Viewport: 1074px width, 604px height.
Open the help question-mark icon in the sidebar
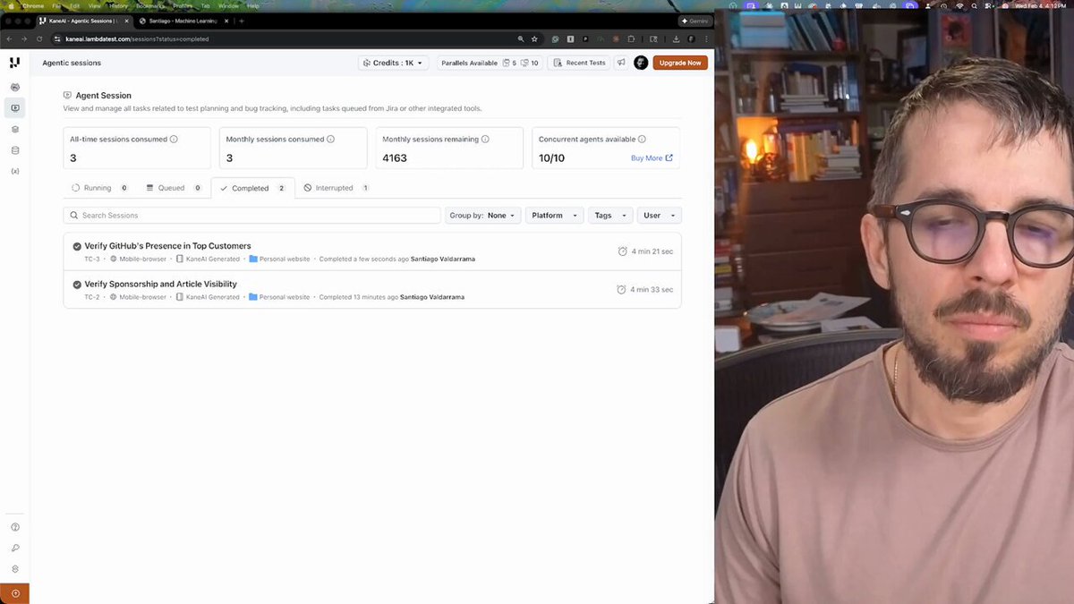click(15, 527)
